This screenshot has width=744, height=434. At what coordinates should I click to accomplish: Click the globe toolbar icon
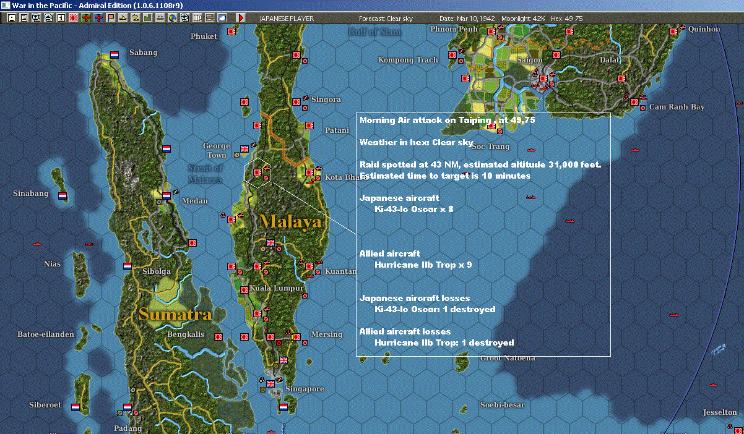[172, 18]
